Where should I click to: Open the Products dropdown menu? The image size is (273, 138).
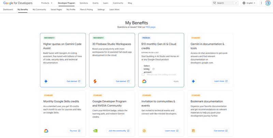tap(47, 3)
